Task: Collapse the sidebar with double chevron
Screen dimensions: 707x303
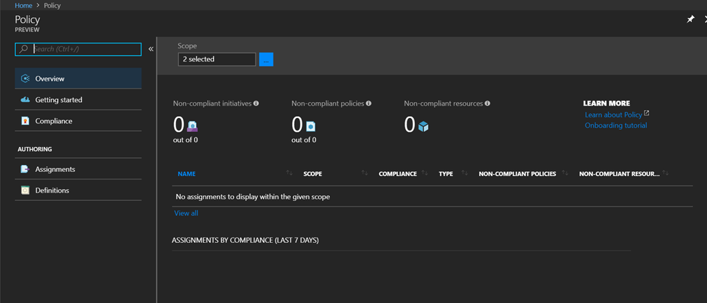Action: coord(151,49)
